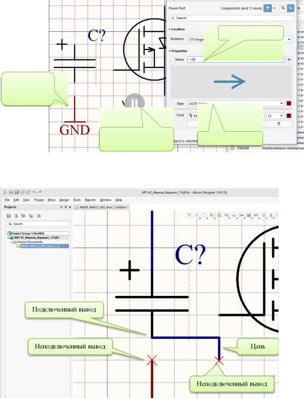Click the place wire icon in schematic toolbar
The width and height of the screenshot is (304, 399).
(227, 215)
